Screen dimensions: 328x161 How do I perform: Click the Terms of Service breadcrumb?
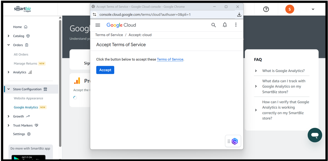tap(109, 35)
